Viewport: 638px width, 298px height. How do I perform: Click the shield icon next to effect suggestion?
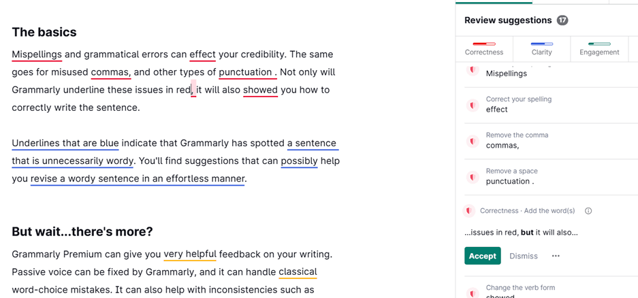[472, 105]
